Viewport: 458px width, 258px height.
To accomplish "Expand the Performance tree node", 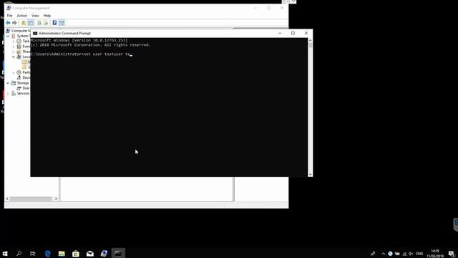I will click(x=13, y=72).
